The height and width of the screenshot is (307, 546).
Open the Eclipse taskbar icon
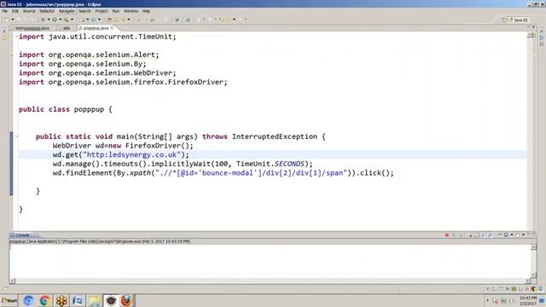tap(111, 300)
